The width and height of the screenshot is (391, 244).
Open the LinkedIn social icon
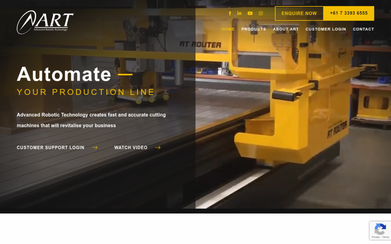(x=239, y=13)
